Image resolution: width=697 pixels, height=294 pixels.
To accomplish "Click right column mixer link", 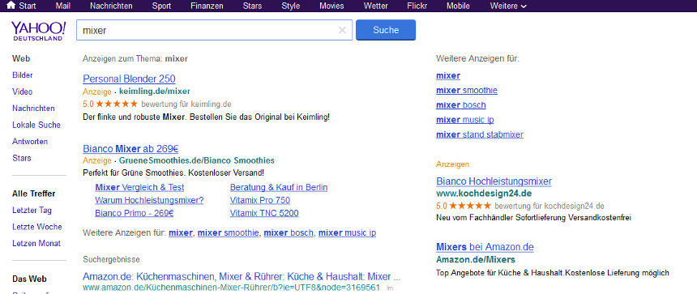I will click(448, 76).
